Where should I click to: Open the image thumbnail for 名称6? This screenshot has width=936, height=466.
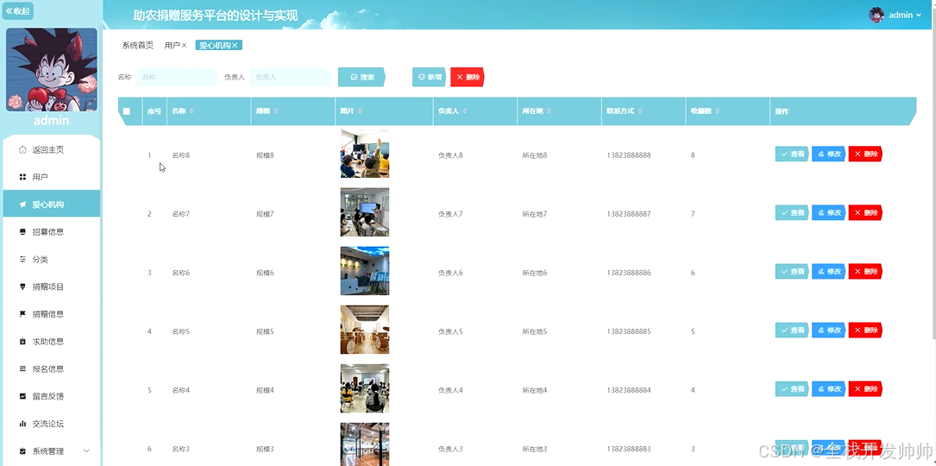(365, 271)
